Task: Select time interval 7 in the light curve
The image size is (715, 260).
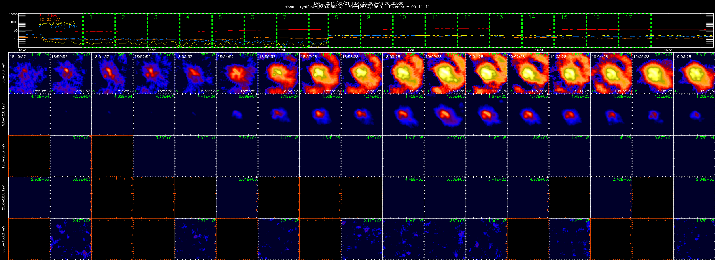Action: (293, 30)
